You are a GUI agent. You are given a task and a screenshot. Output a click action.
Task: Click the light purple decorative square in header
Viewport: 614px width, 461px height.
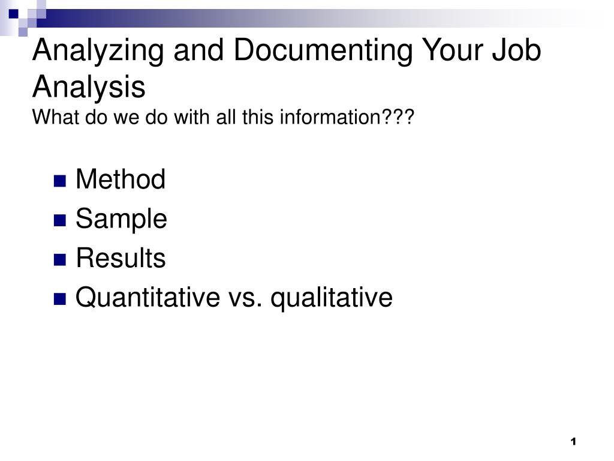point(23,32)
